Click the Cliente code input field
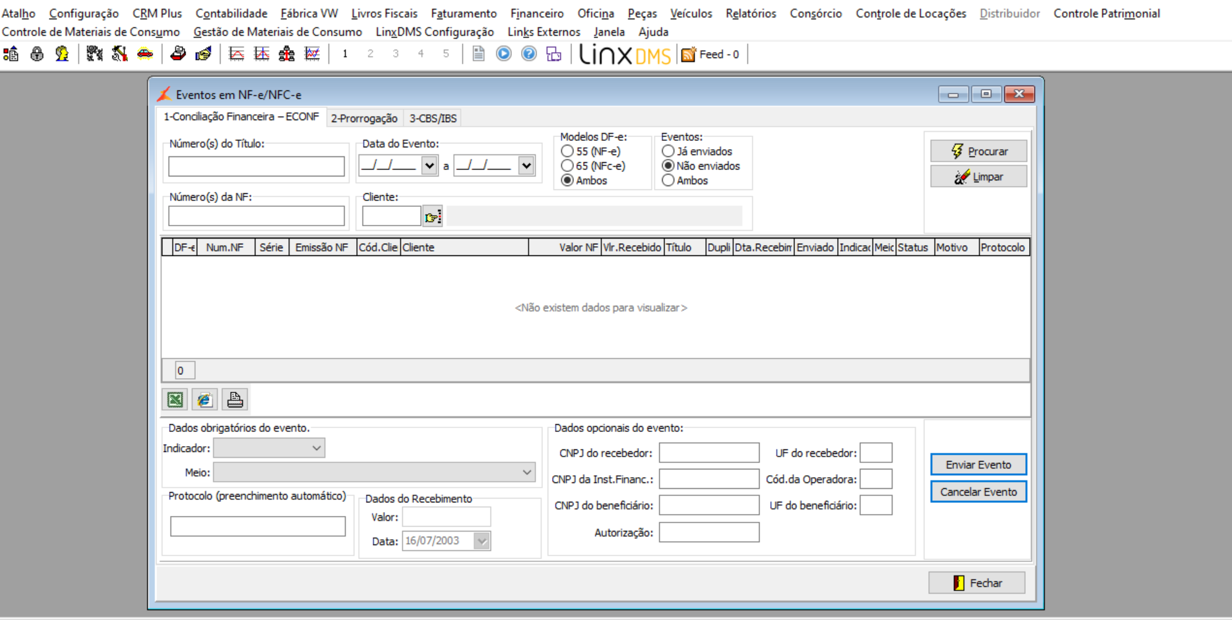This screenshot has height=620, width=1232. [x=392, y=216]
